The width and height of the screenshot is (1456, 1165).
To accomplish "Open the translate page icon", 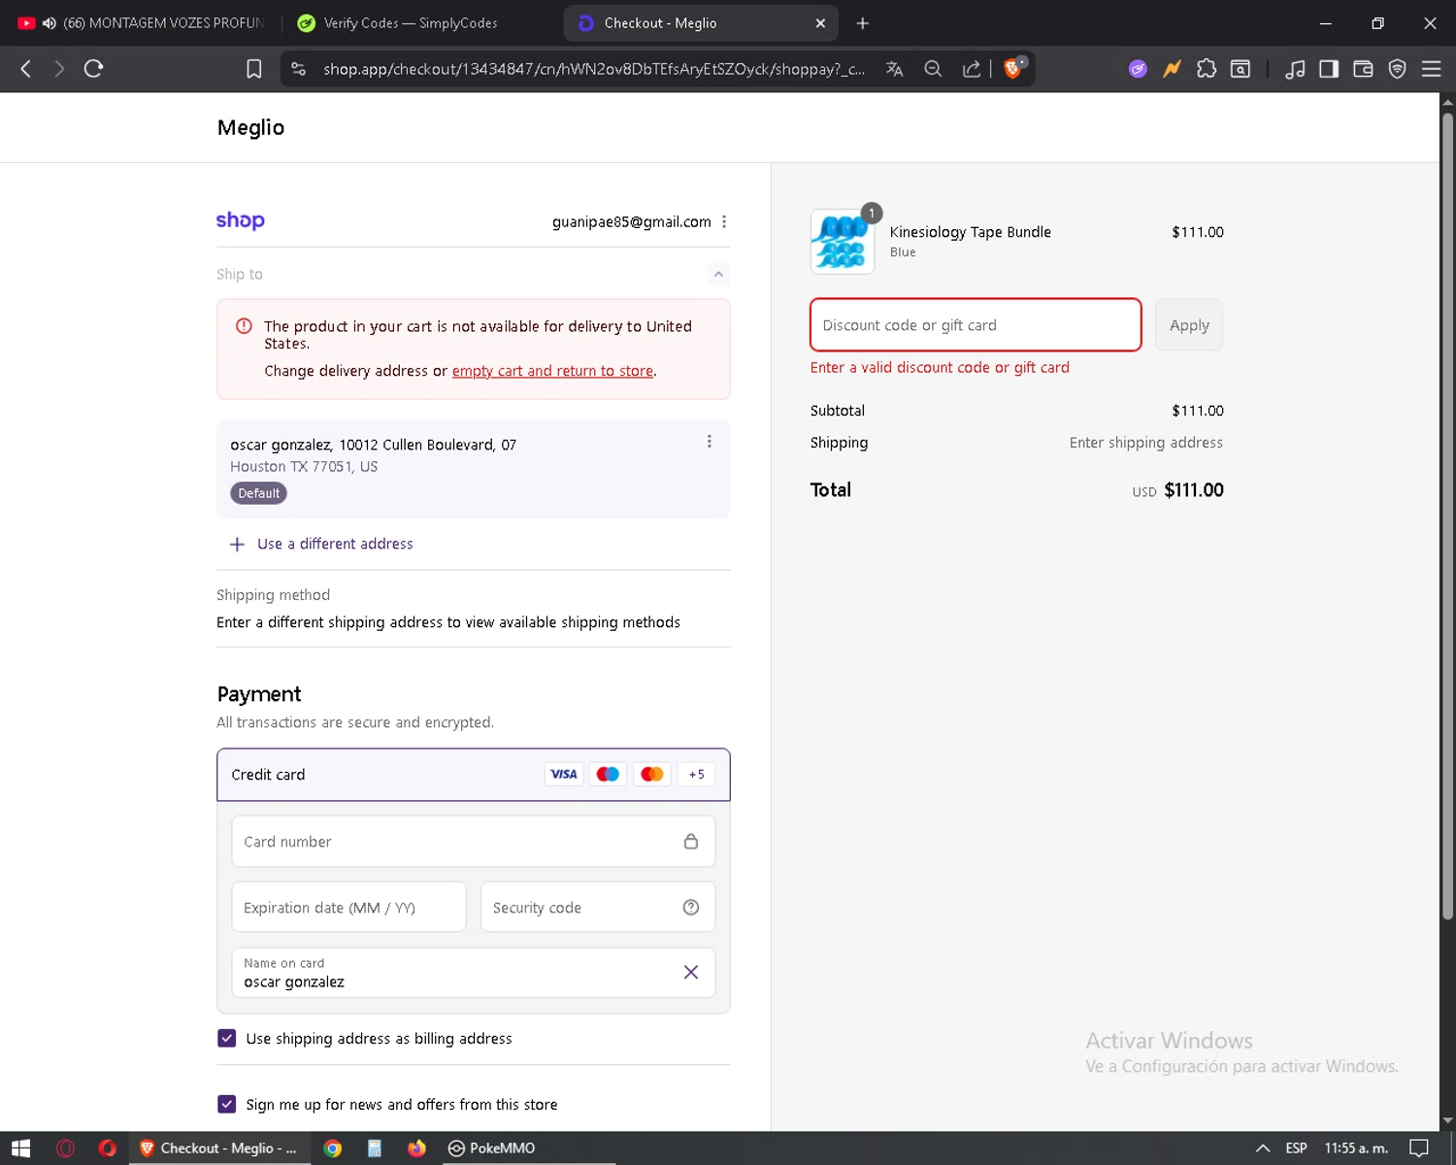I will pyautogui.click(x=895, y=69).
